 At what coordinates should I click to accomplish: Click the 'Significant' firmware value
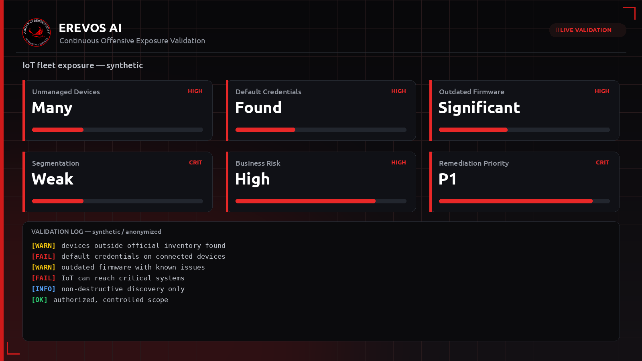[x=479, y=108]
